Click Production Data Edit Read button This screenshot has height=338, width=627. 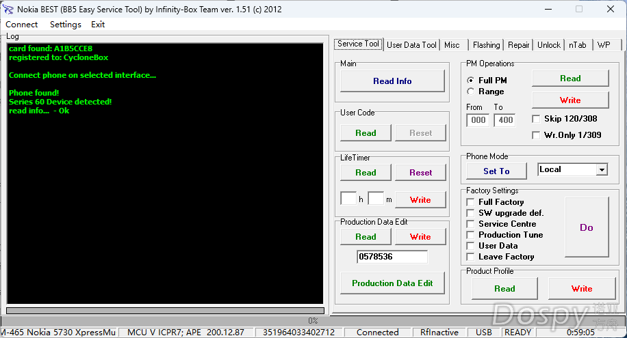click(x=366, y=237)
